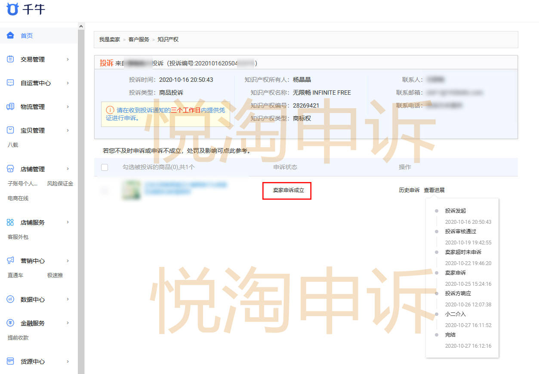
Task: Open the blurred product thumbnail image
Action: click(131, 190)
